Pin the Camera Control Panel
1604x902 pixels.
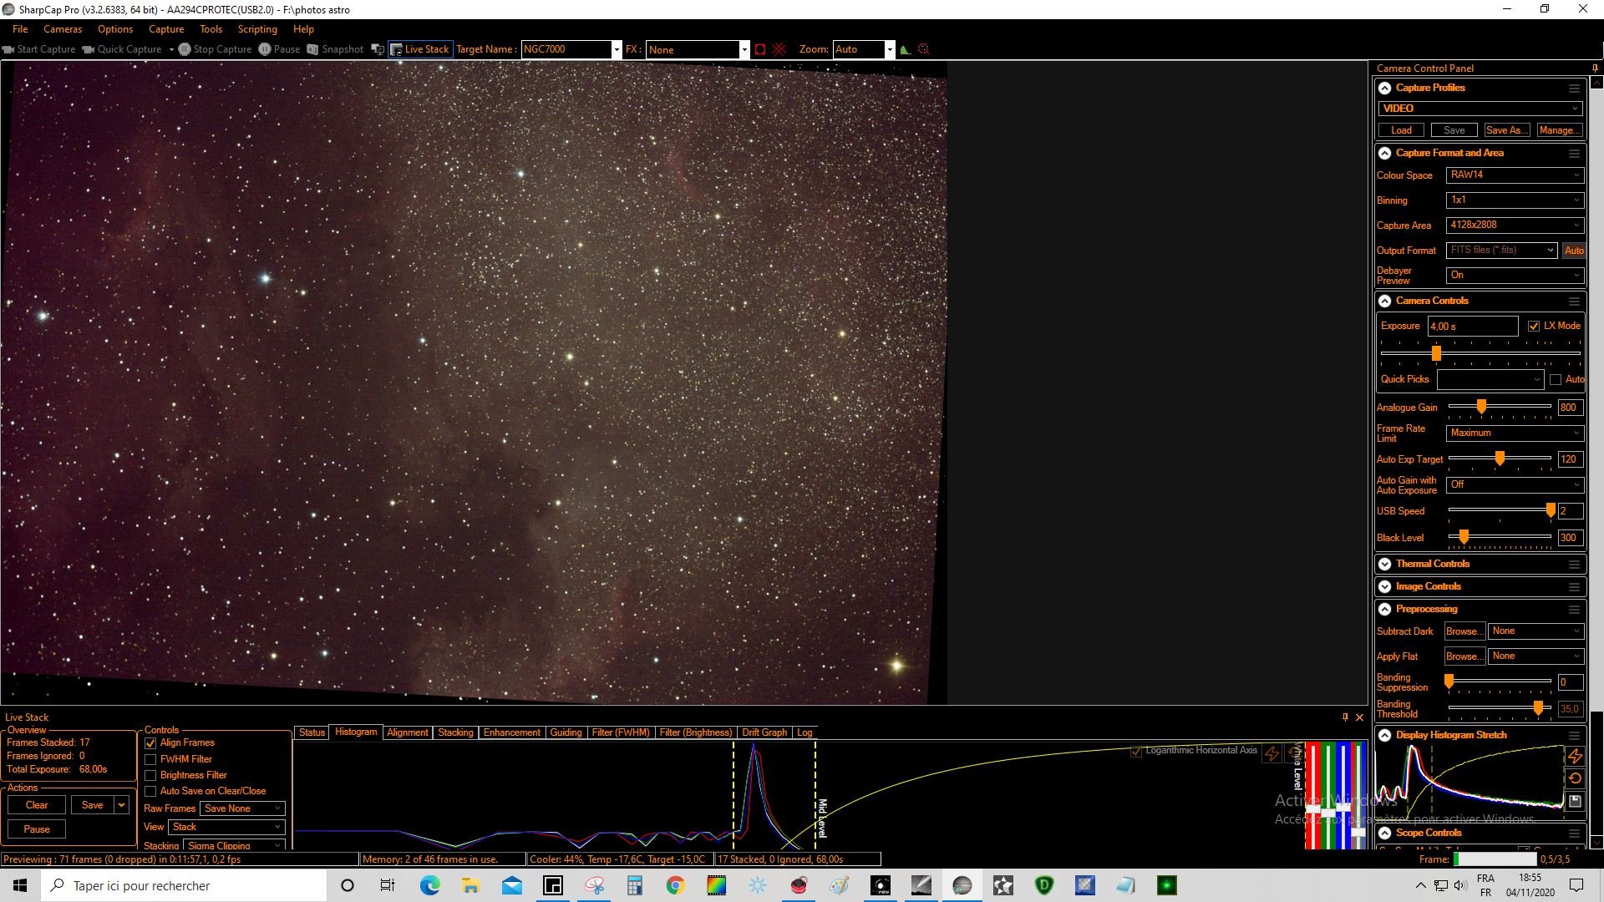pos(1595,68)
